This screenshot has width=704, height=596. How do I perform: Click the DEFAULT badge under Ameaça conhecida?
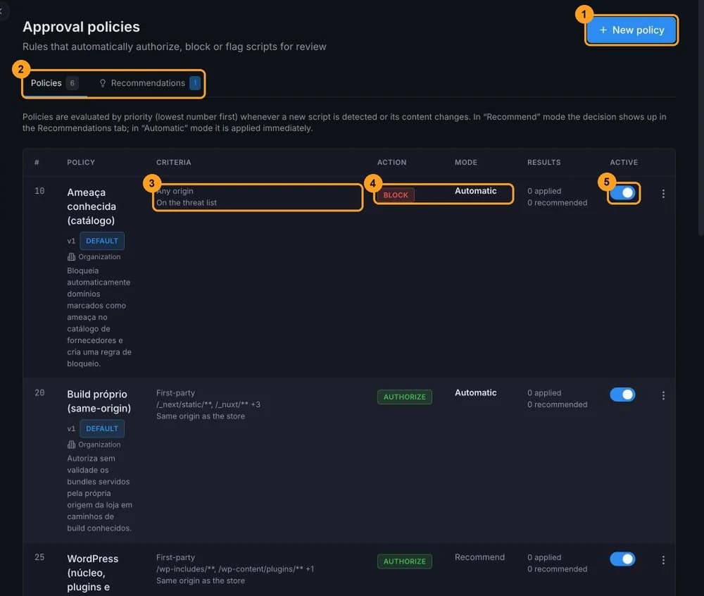point(102,241)
